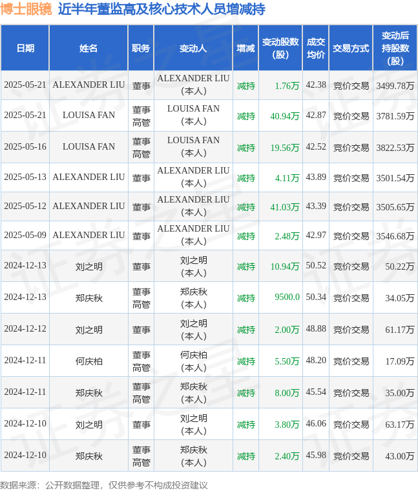
Task: Click the 45.98 average price cell
Action: click(x=316, y=456)
